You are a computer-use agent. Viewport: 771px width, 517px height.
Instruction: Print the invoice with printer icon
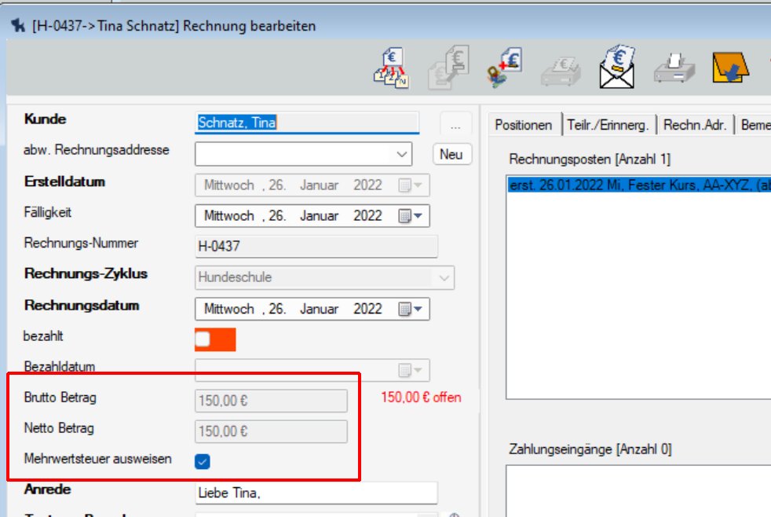pyautogui.click(x=673, y=68)
